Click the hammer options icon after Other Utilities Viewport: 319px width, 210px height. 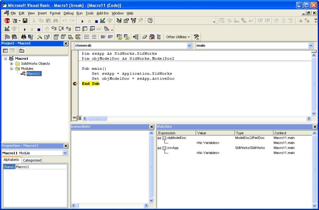[196, 37]
